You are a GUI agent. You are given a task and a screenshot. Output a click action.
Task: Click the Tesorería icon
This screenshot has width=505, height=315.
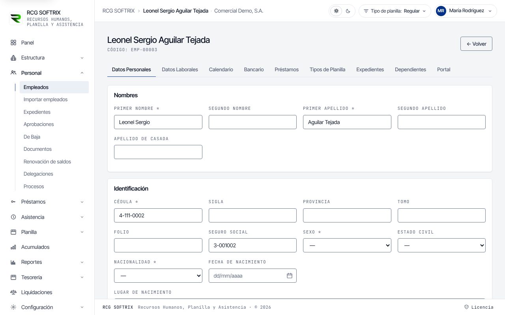click(13, 277)
